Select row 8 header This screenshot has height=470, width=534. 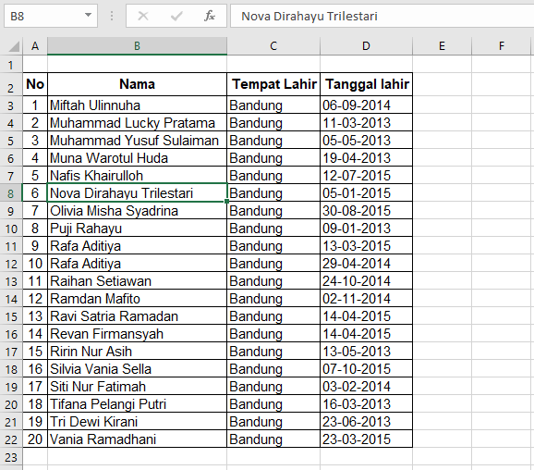pyautogui.click(x=11, y=193)
